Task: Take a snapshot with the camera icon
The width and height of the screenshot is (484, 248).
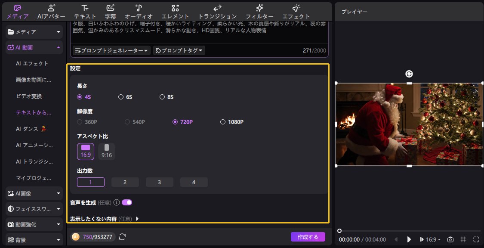Action: pos(450,239)
